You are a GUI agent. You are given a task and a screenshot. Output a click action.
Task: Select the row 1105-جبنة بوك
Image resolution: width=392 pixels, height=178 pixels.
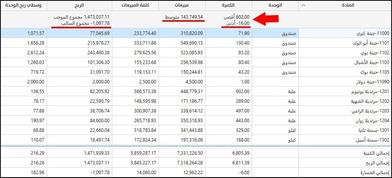click(x=196, y=72)
